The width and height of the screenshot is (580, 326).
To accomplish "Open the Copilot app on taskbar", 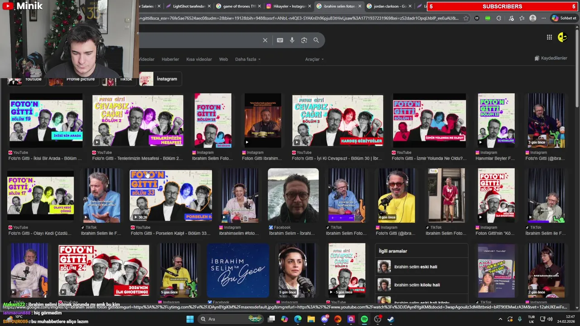I will coord(284,319).
